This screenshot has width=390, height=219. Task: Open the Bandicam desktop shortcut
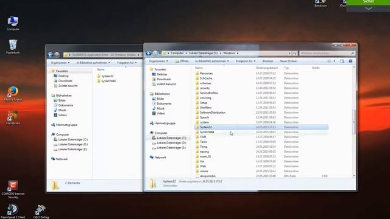click(321, 4)
